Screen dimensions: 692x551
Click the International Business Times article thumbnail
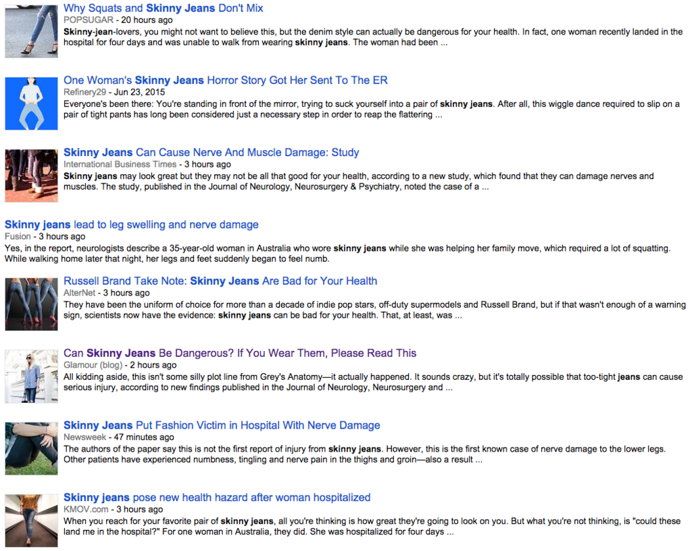click(x=31, y=176)
